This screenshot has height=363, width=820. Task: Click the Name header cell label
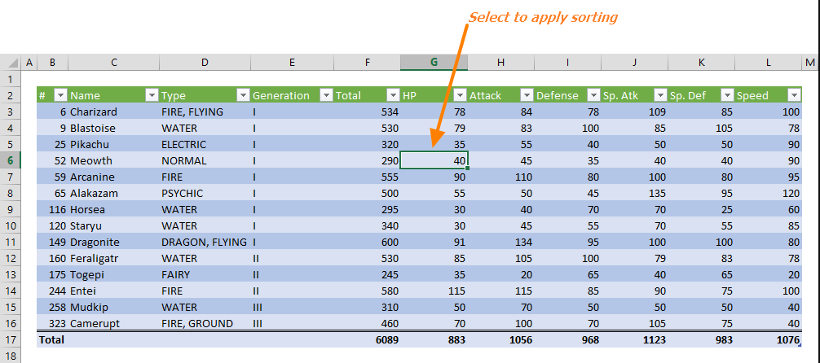tap(86, 95)
